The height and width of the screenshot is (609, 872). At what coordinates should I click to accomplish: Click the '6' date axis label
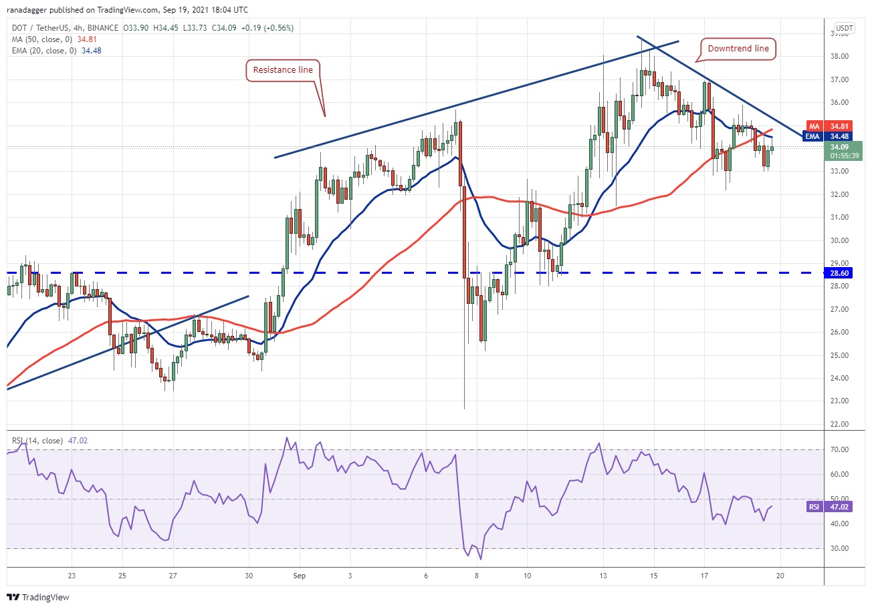427,576
